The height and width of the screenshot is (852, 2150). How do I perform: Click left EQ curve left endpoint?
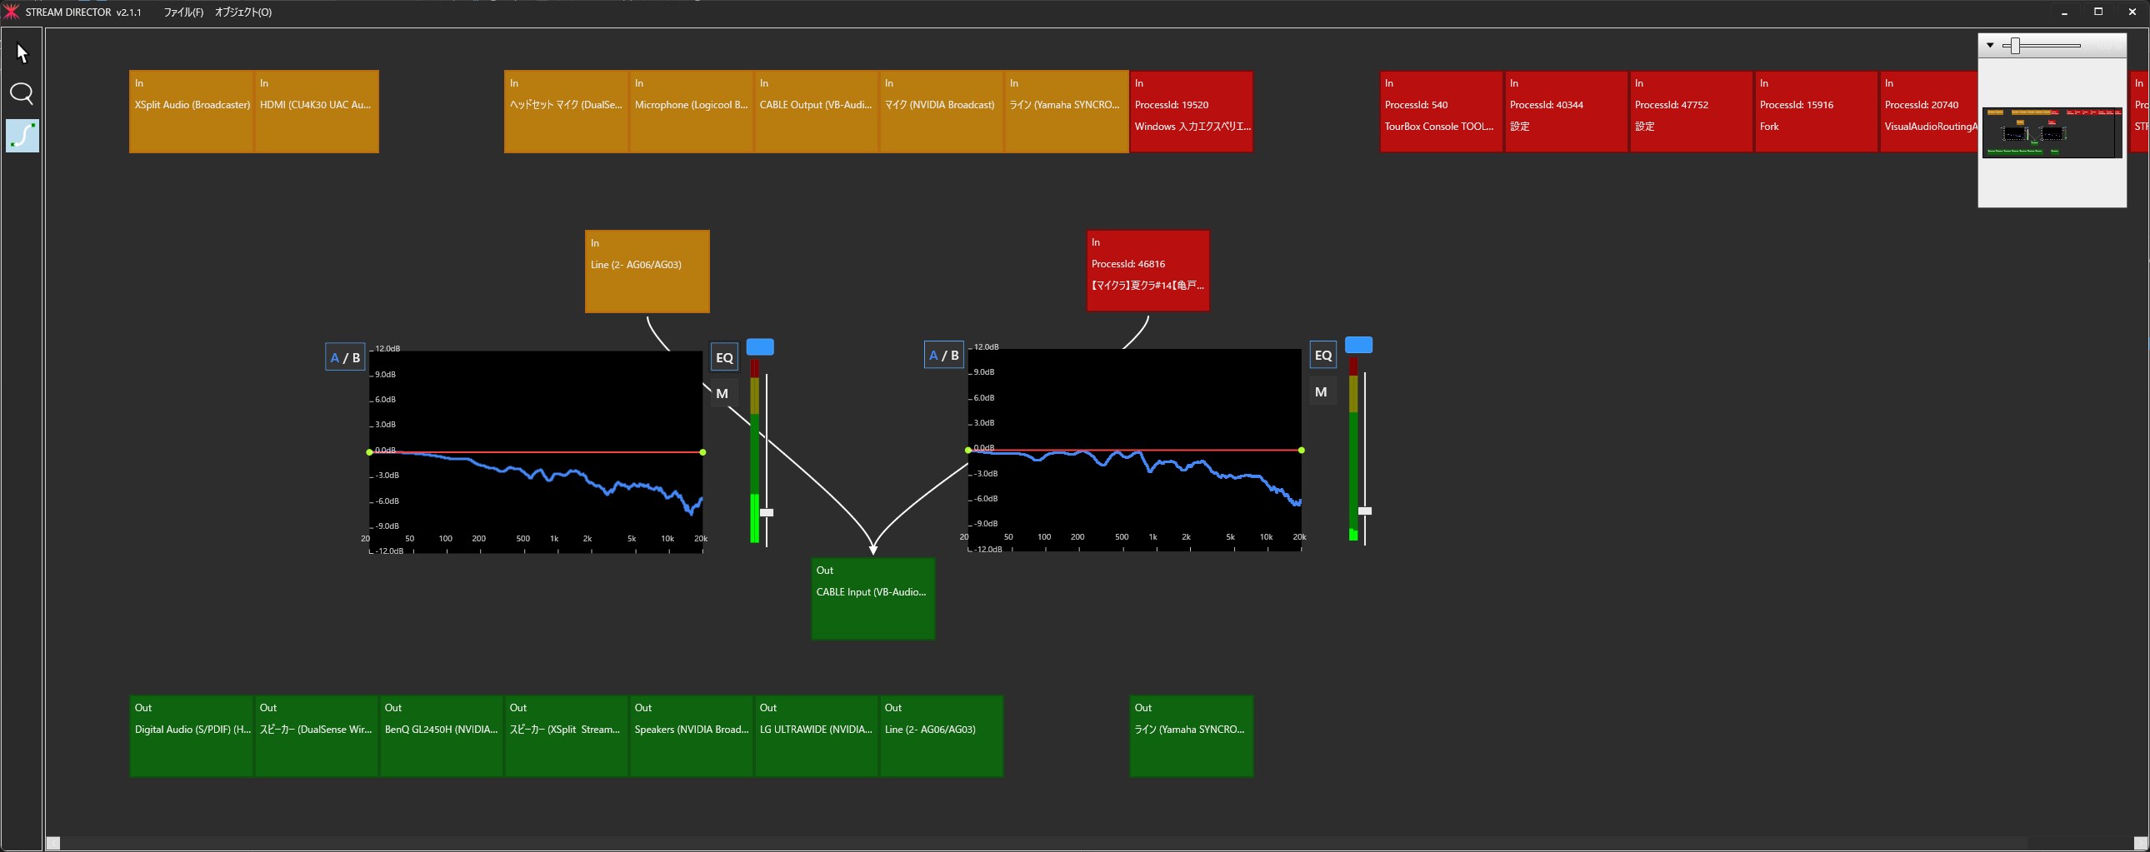tap(369, 452)
